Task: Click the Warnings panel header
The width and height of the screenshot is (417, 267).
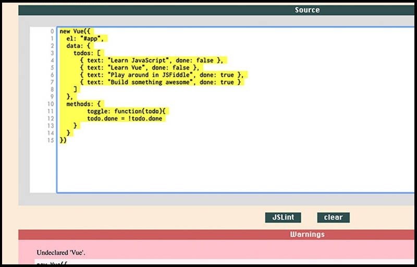Action: pyautogui.click(x=216, y=234)
